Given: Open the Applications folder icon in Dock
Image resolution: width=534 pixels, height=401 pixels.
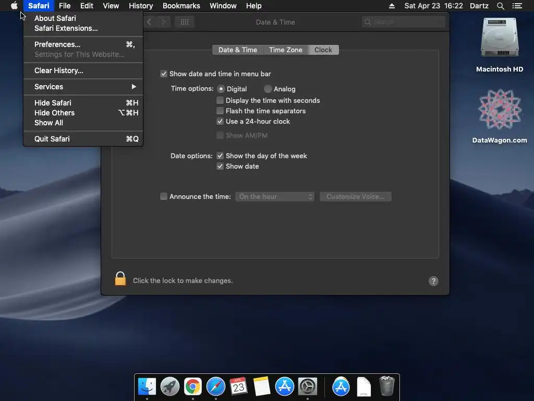Looking at the screenshot, I should point(341,386).
